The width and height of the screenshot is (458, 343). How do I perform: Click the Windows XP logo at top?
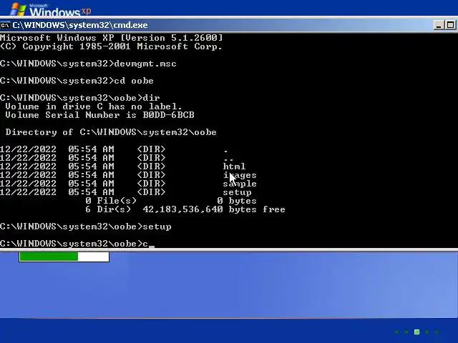pos(50,9)
